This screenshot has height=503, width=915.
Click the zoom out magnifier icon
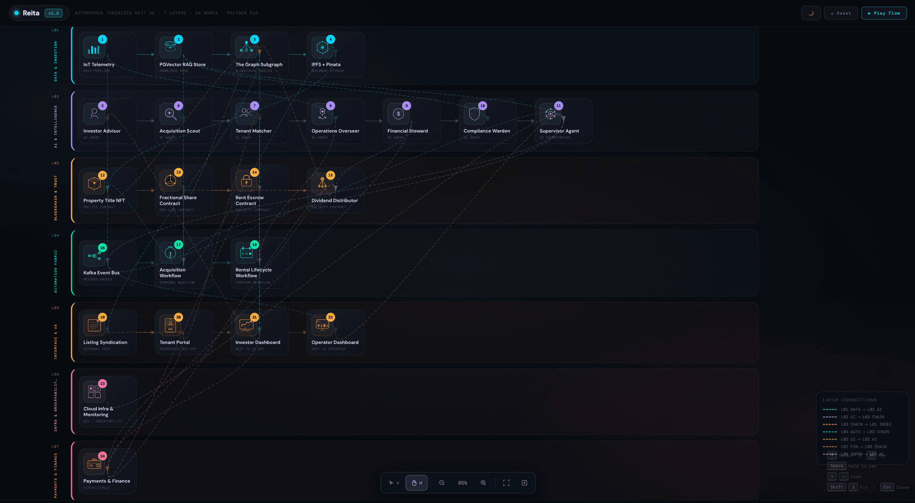point(441,483)
